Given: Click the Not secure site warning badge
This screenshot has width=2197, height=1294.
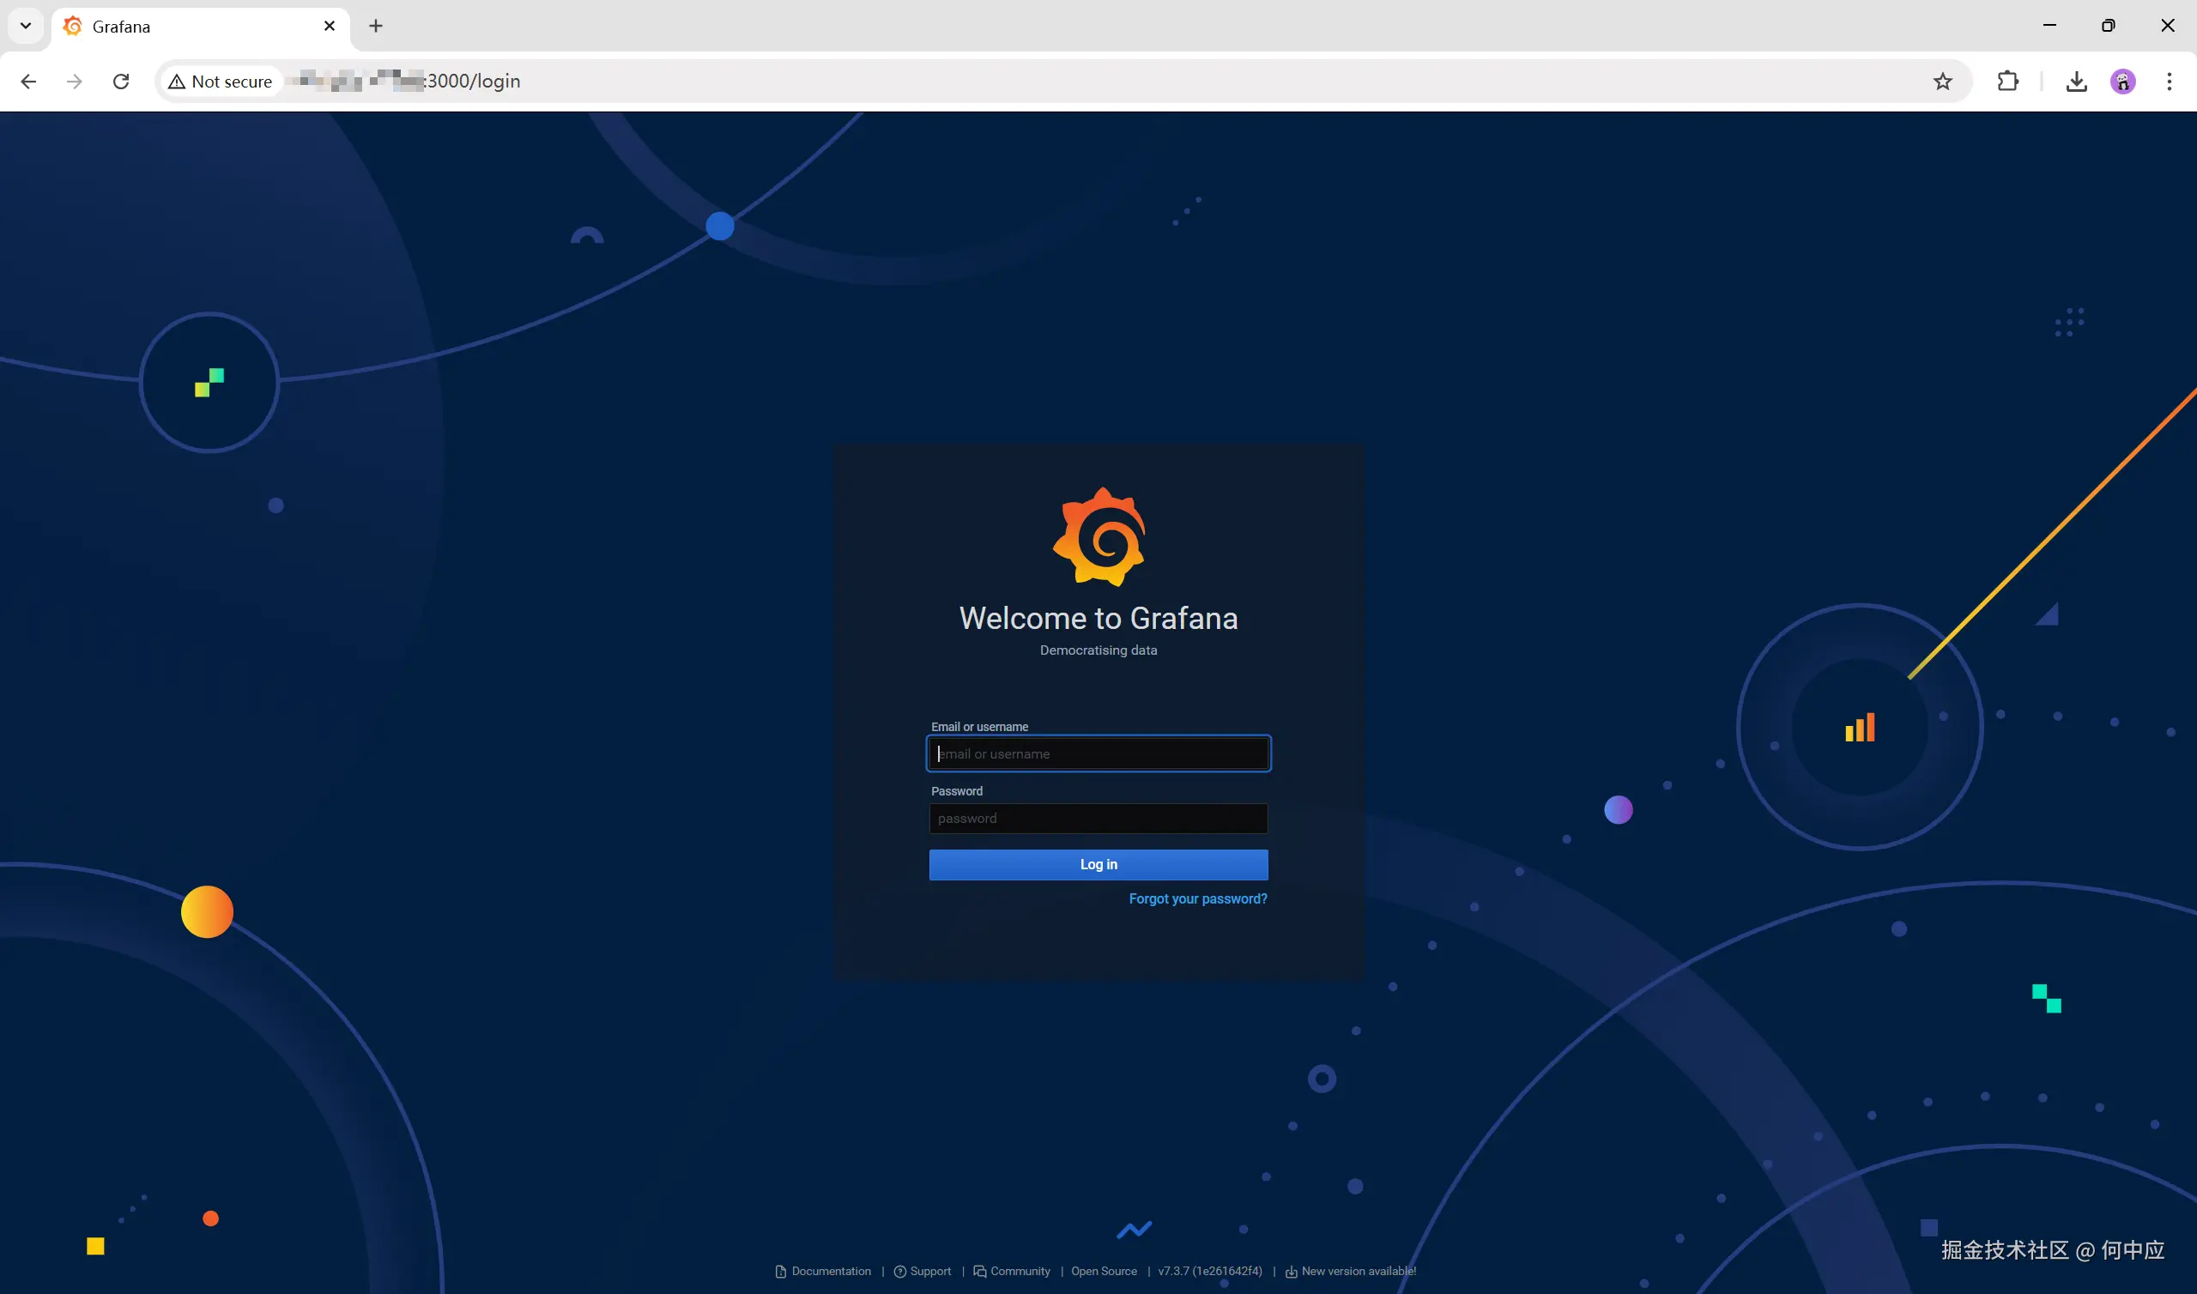Looking at the screenshot, I should (x=221, y=82).
